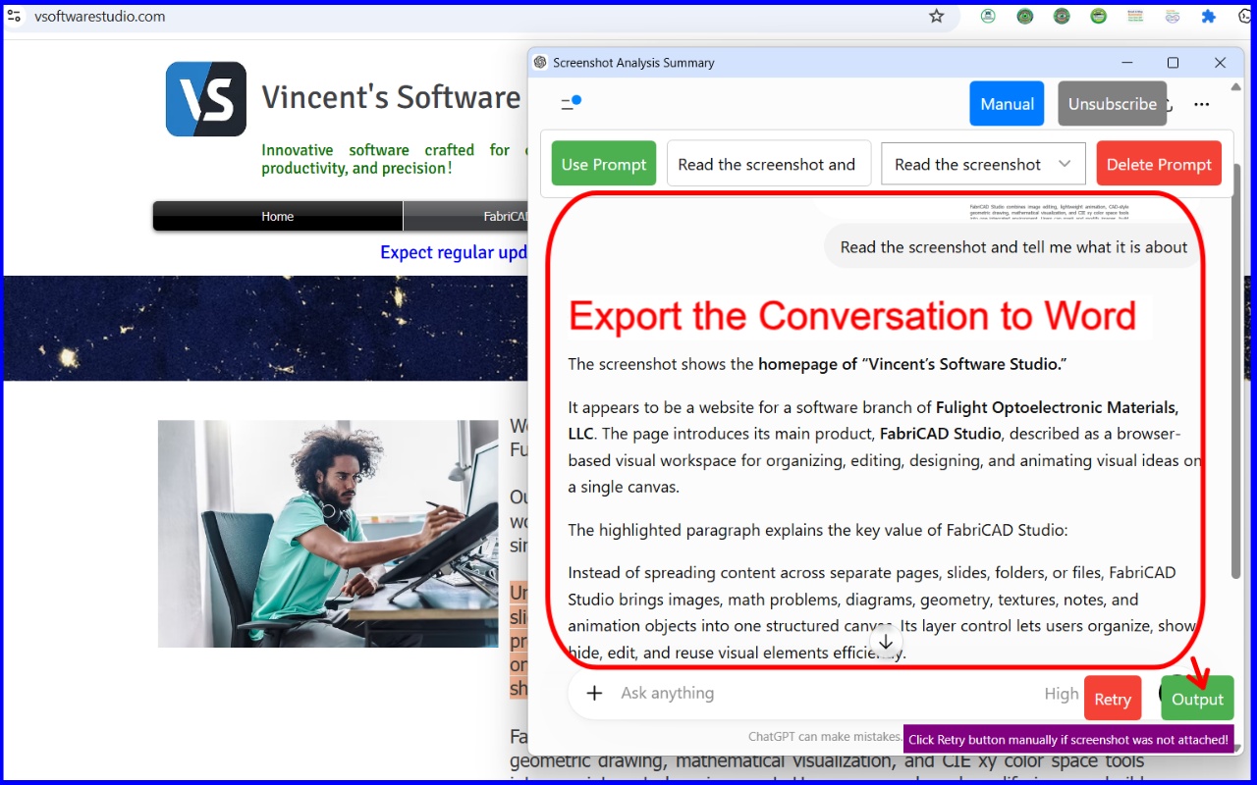Click the site information icon in address bar
The width and height of the screenshot is (1257, 785).
[x=14, y=16]
